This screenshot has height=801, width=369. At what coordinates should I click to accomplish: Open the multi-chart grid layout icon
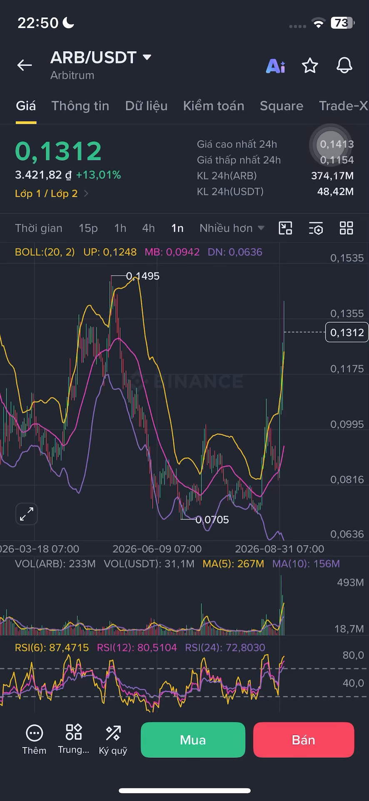coord(347,228)
